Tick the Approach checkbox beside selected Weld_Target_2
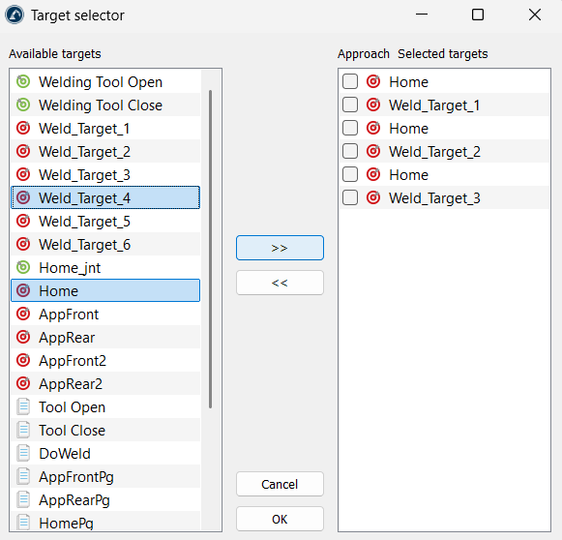Screen dimensions: 562x540 click(x=350, y=151)
